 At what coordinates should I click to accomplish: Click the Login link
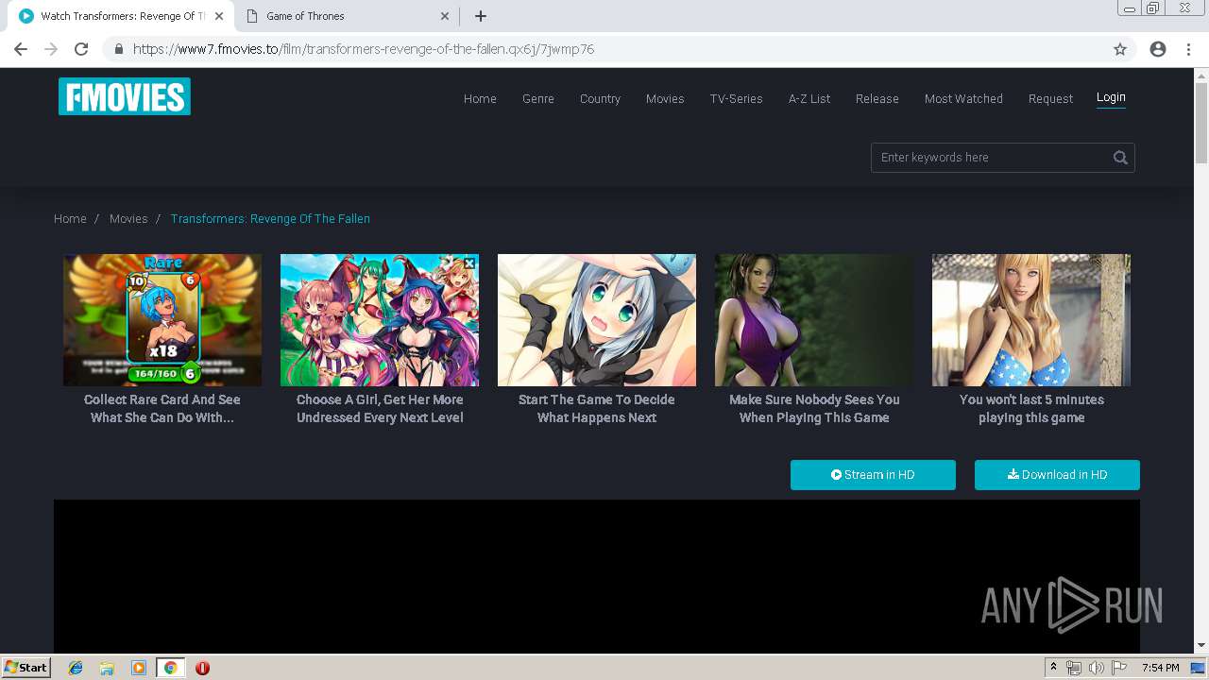tap(1111, 97)
